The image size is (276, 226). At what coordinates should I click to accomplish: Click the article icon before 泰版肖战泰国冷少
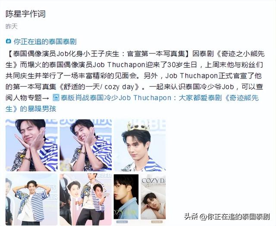click(x=56, y=97)
